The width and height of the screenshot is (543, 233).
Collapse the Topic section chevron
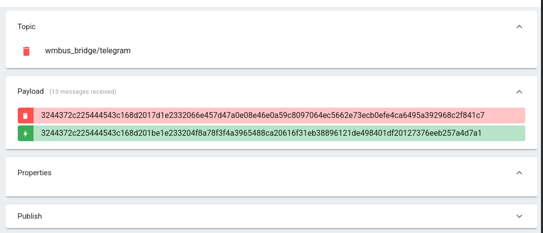519,27
